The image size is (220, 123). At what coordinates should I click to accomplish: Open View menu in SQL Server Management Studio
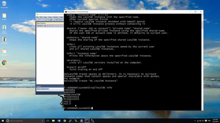click(x=45, y=17)
